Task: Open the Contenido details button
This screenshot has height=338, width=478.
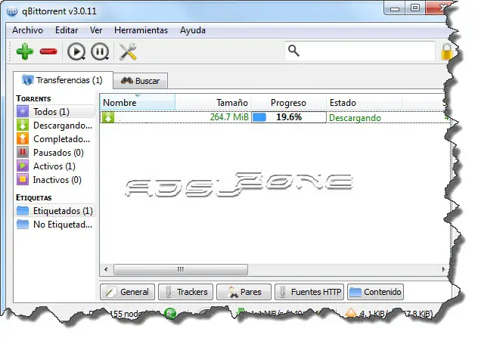Action: pos(376,292)
